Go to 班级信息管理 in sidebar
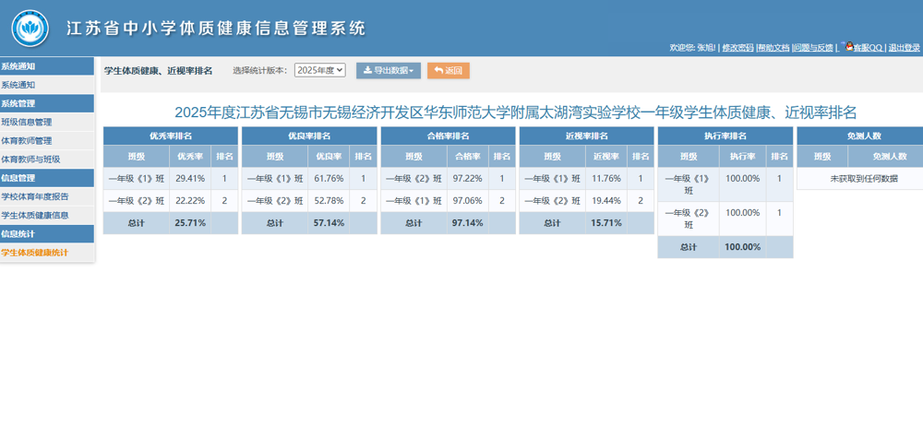This screenshot has height=425, width=923. tap(27, 122)
